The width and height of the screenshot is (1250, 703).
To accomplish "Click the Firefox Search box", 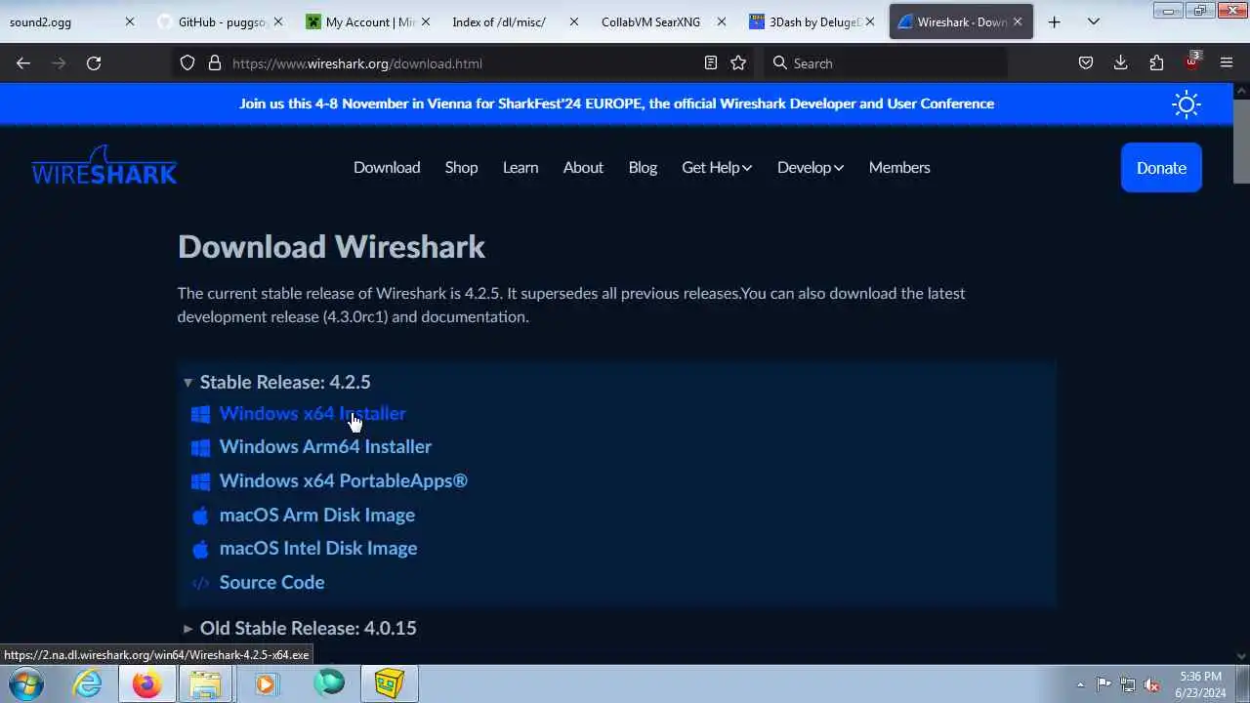I will click(x=884, y=63).
